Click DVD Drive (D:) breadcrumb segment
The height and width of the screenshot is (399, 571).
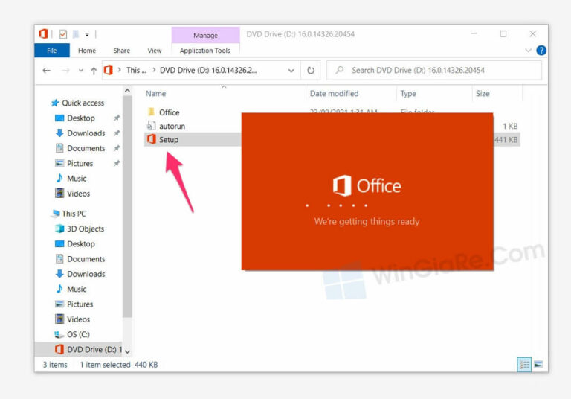click(208, 71)
